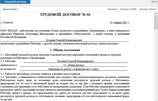Screen dimensions: 158x101
Task: Click the scrollbar track below the thumb
Action: point(156,64)
